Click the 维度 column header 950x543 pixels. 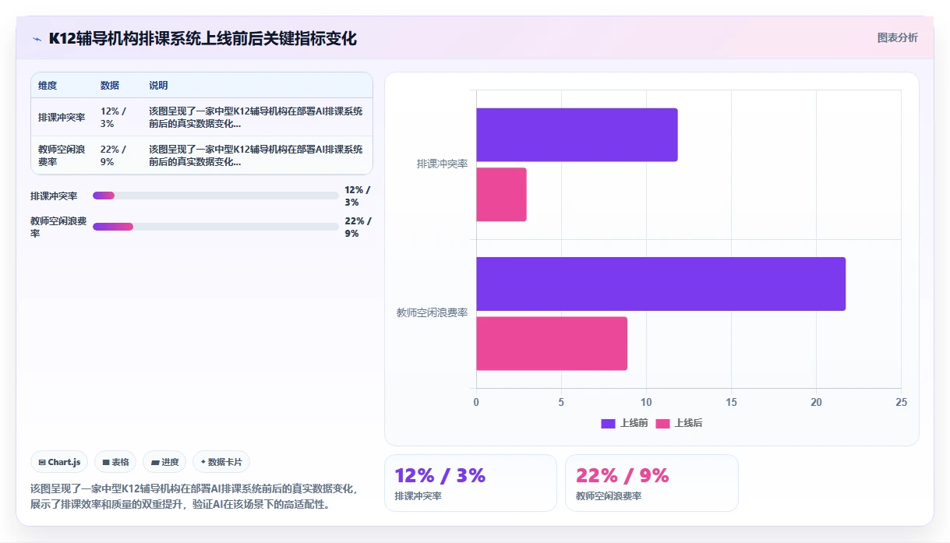(48, 86)
